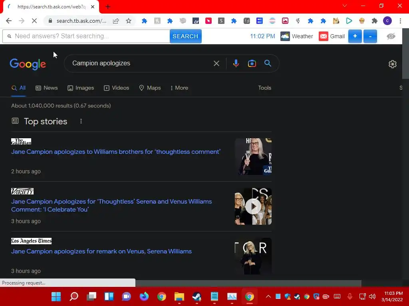The width and height of the screenshot is (409, 306).
Task: Click the teal play-arrow extension icon
Action: (x=349, y=21)
